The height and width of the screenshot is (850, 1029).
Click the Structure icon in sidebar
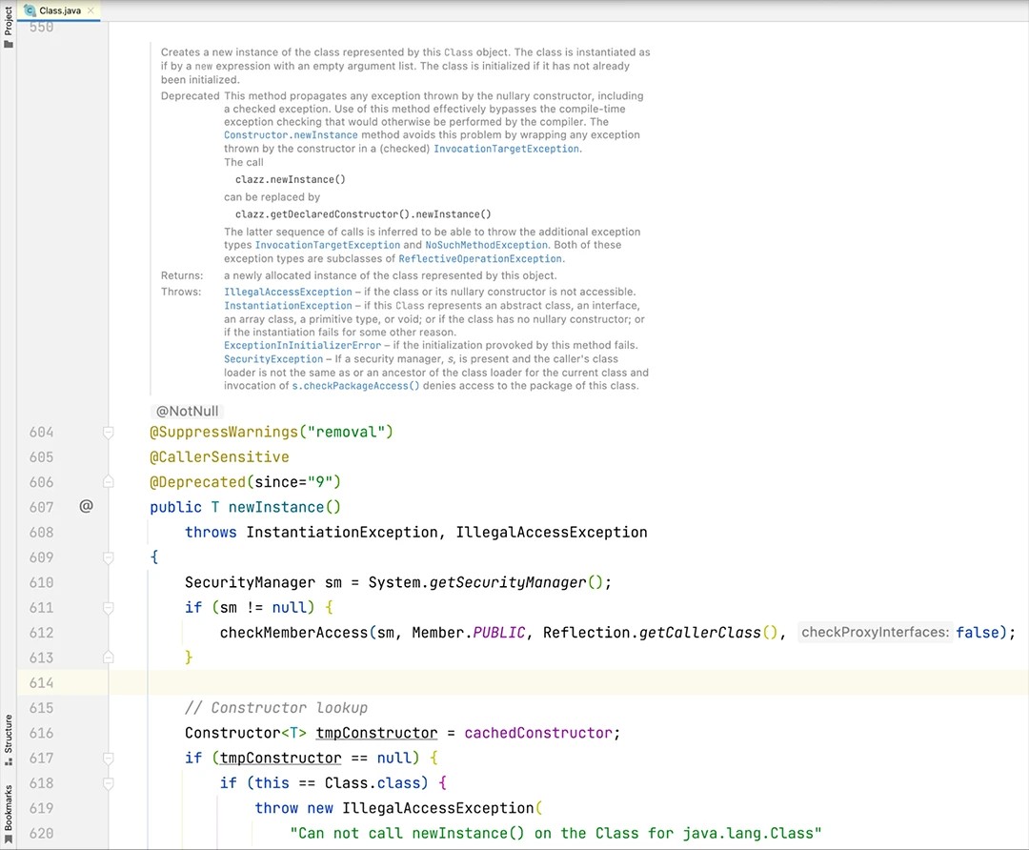point(8,762)
